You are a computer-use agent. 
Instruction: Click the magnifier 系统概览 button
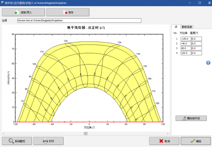tap(17, 141)
